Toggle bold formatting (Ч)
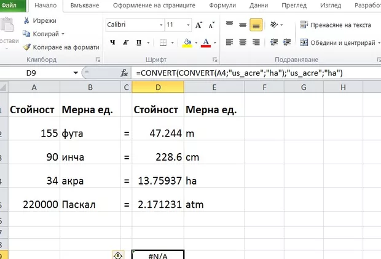 (x=112, y=42)
